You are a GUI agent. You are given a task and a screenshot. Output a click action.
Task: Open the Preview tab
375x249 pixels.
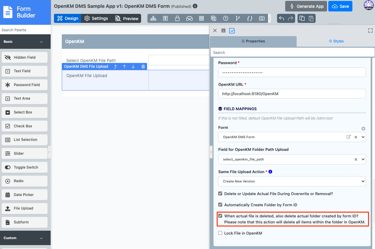(x=127, y=18)
